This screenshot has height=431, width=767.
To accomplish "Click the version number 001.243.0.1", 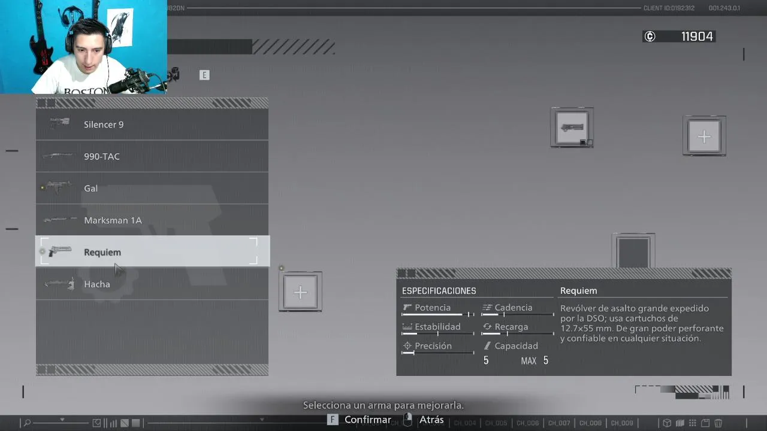I will pyautogui.click(x=724, y=8).
